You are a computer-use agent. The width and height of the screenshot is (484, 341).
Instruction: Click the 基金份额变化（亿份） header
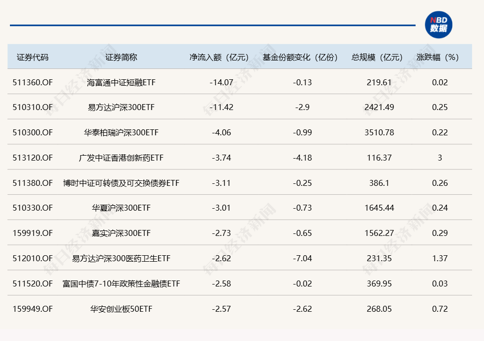pyautogui.click(x=301, y=57)
